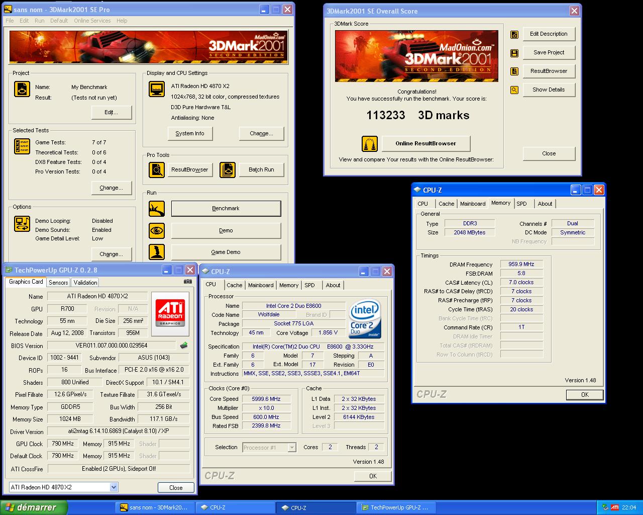Click the Selected Tests checklist icon
Image resolution: width=643 pixels, height=515 pixels.
tap(22, 146)
